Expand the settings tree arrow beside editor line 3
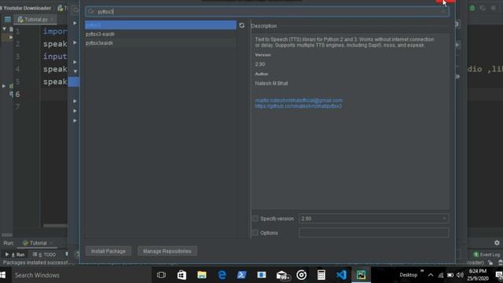The width and height of the screenshot is (503, 283). pyautogui.click(x=75, y=62)
